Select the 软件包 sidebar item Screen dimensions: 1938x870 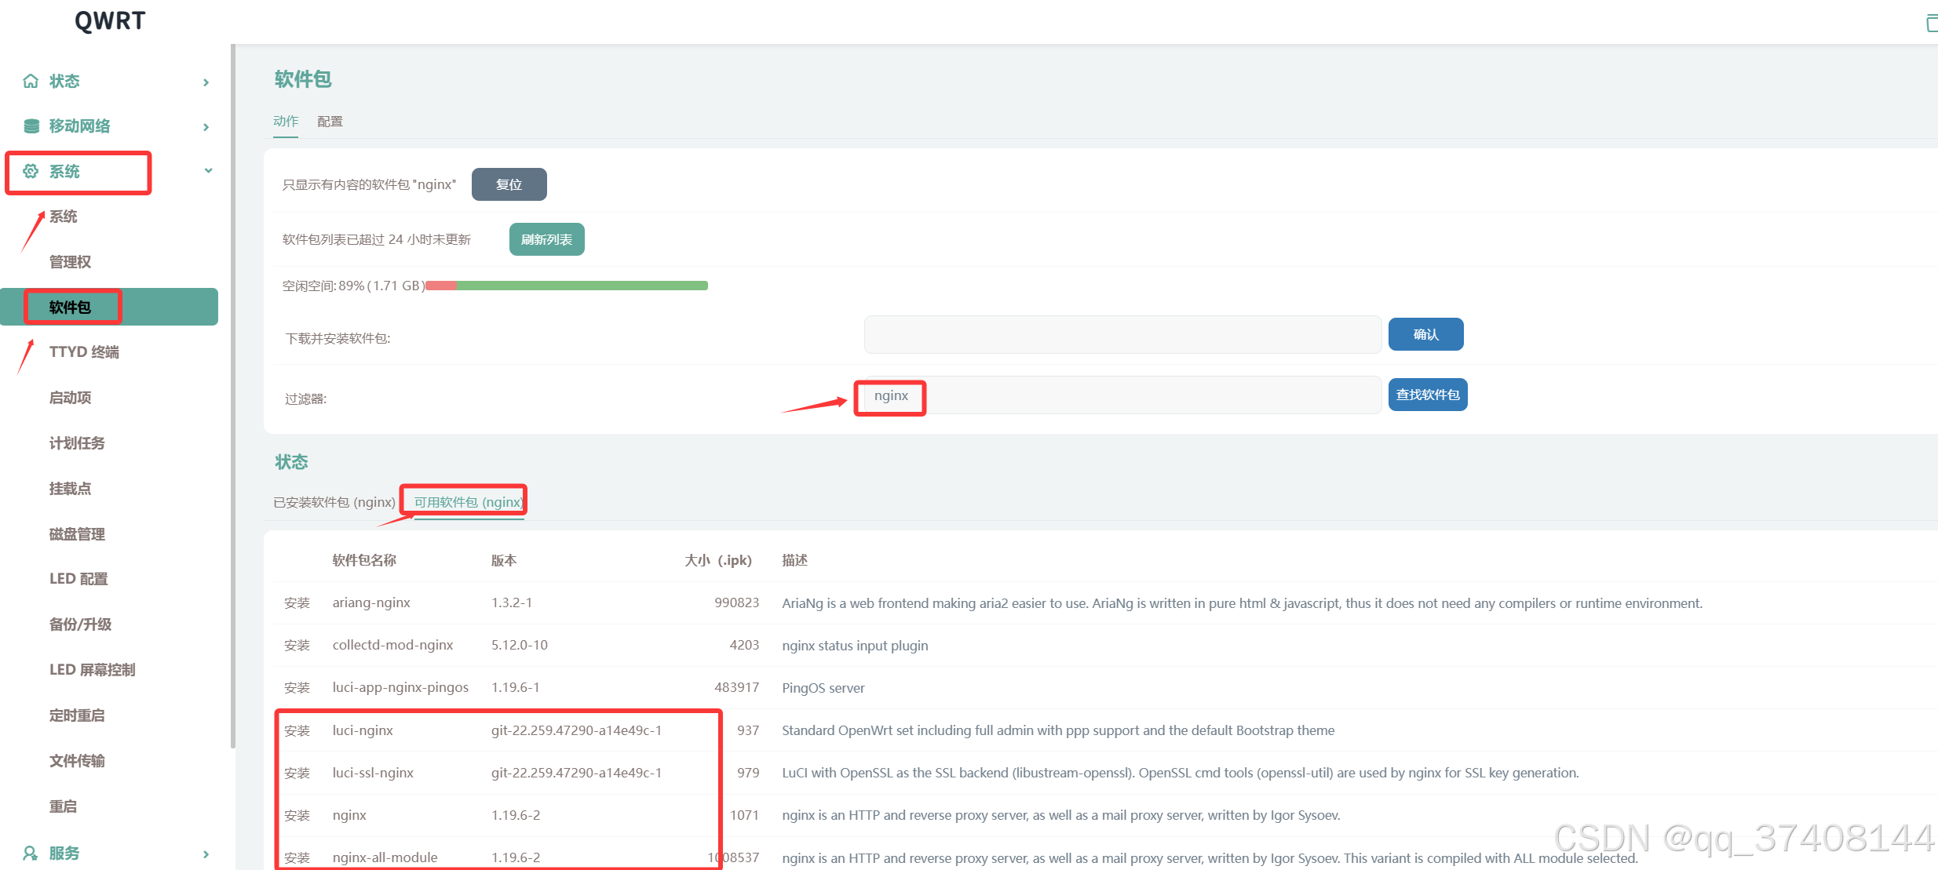point(109,307)
